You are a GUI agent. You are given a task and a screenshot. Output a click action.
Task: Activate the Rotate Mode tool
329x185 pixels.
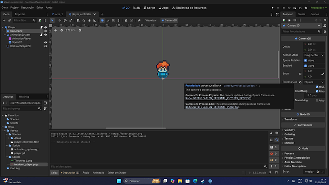click(x=65, y=21)
